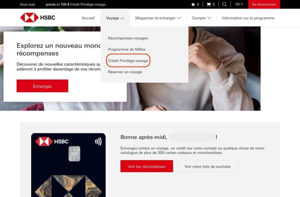Click the highlighted Crédit Privilège-voyage option
The image size is (300, 197).
(x=128, y=61)
